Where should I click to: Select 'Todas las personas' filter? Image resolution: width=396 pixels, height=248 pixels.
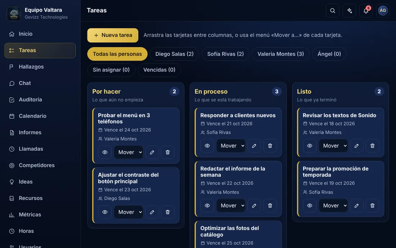[117, 54]
